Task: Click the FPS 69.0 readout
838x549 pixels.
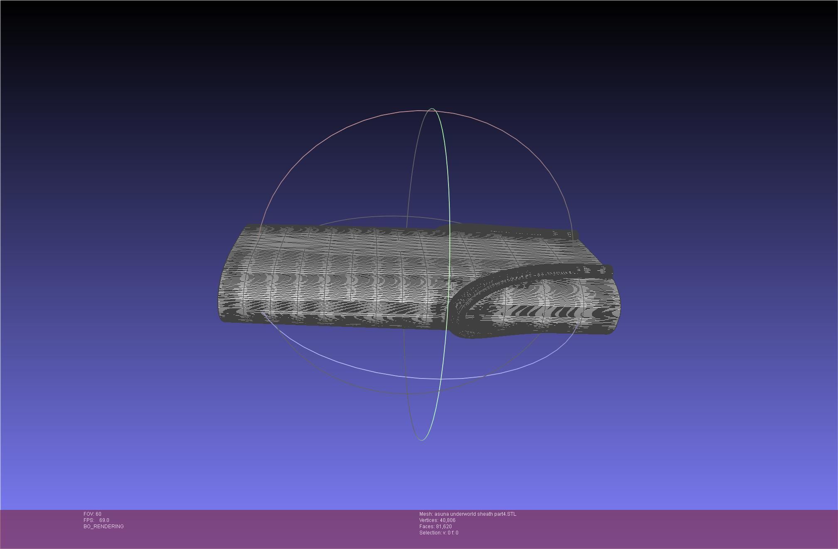Action: click(x=96, y=520)
